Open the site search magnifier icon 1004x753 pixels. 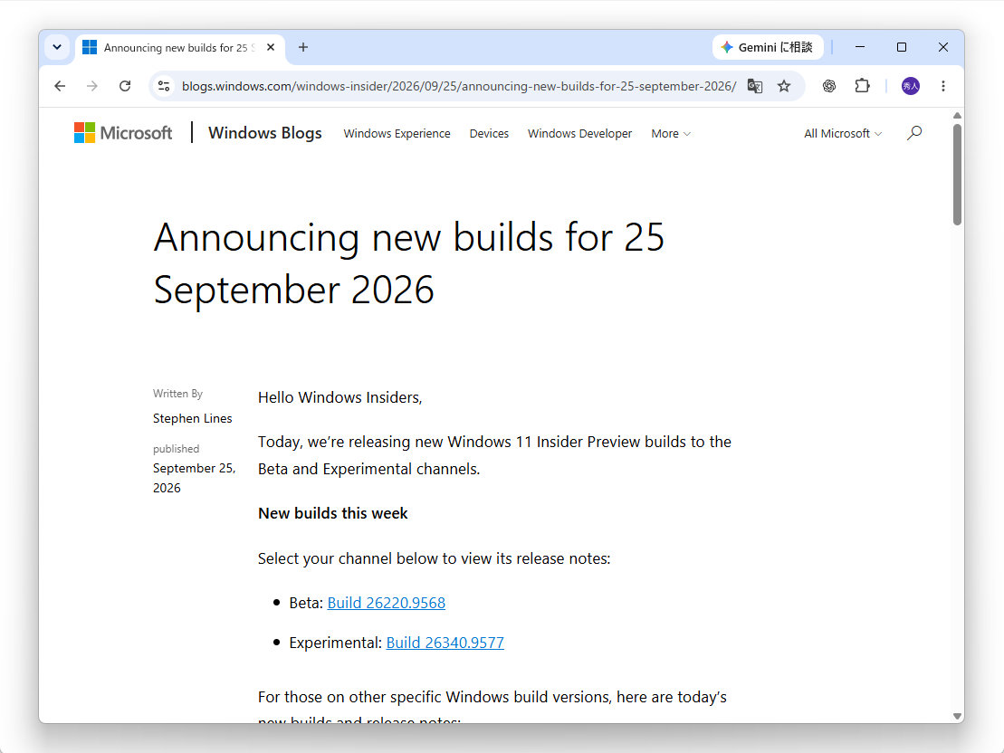point(914,133)
